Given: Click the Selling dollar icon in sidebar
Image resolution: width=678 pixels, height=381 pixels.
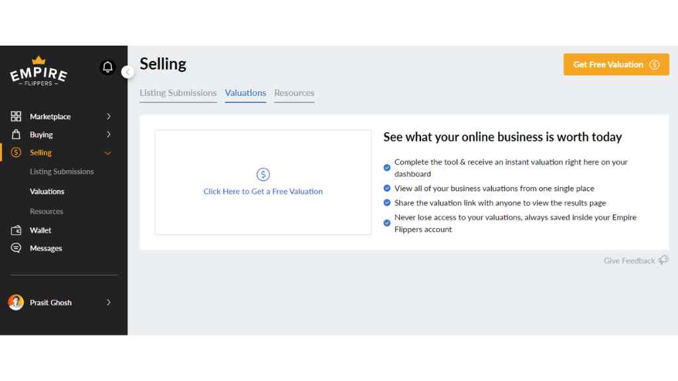Looking at the screenshot, I should click(x=16, y=153).
